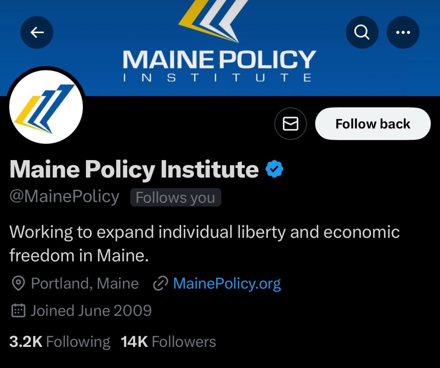Viewport: 440px width, 368px height.
Task: Click the Follows you label
Action: (175, 198)
